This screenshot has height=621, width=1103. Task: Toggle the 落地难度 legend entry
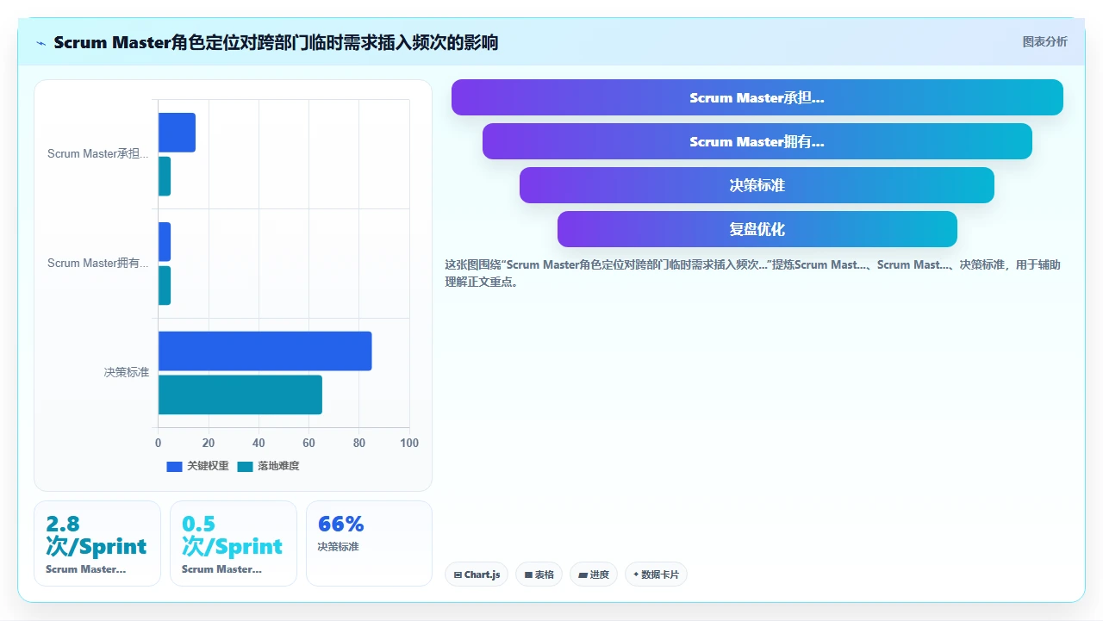(269, 466)
